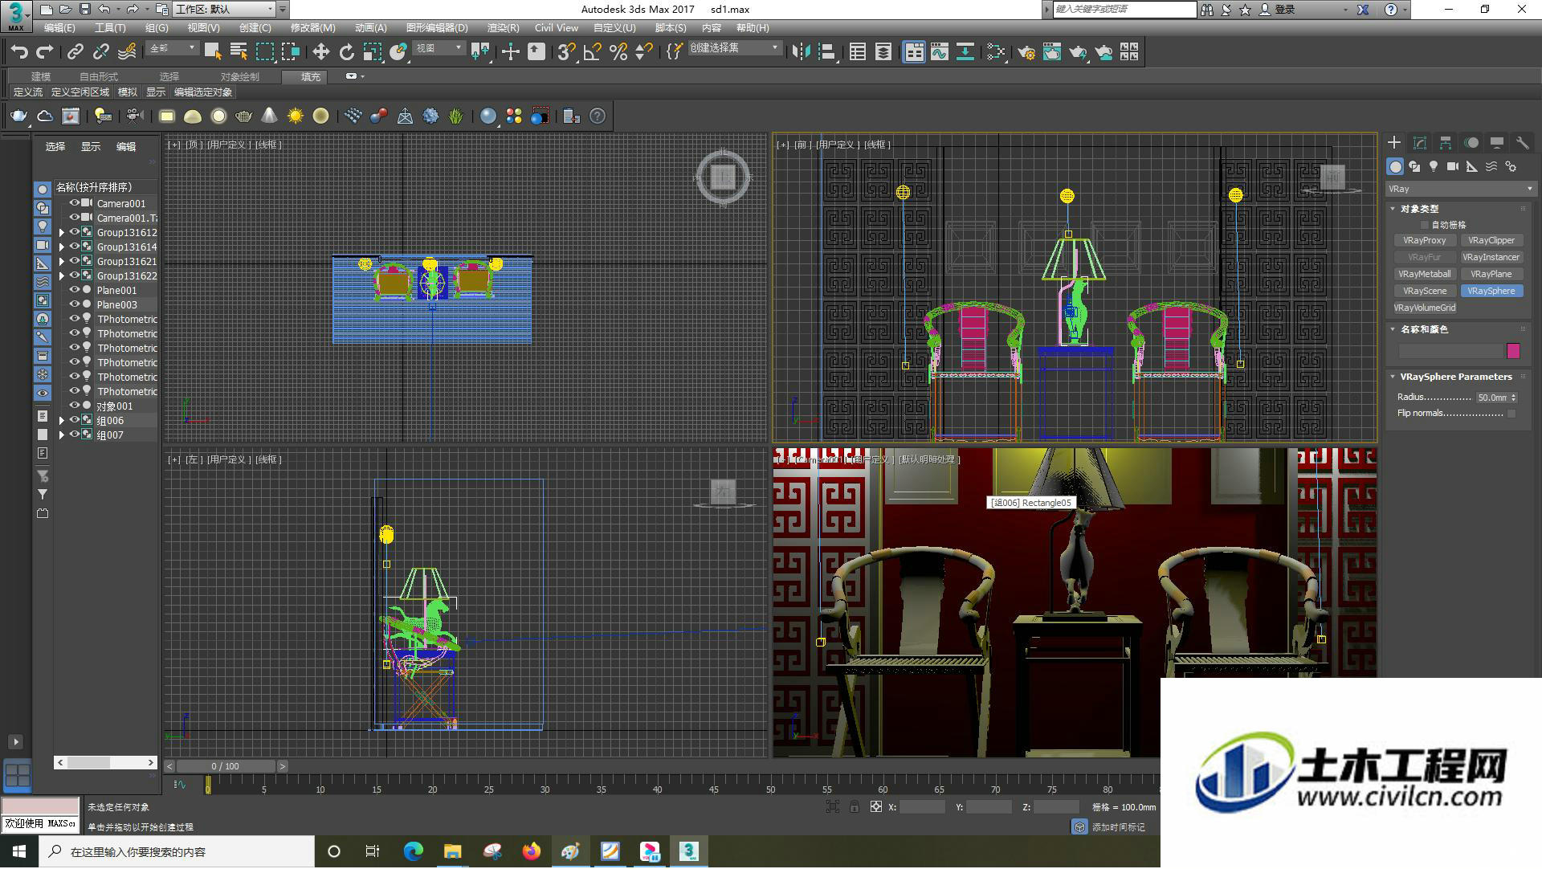
Task: Hide the Camera001 object via eye icon
Action: [x=74, y=203]
